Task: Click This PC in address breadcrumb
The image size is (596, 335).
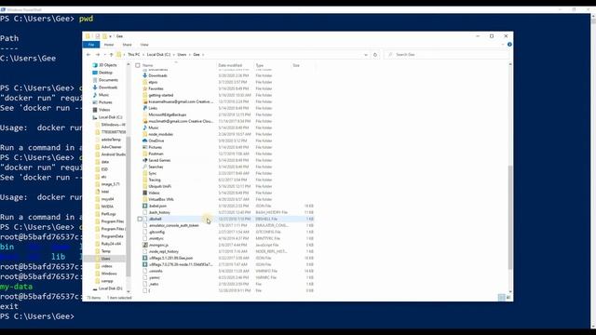Action: coord(134,55)
